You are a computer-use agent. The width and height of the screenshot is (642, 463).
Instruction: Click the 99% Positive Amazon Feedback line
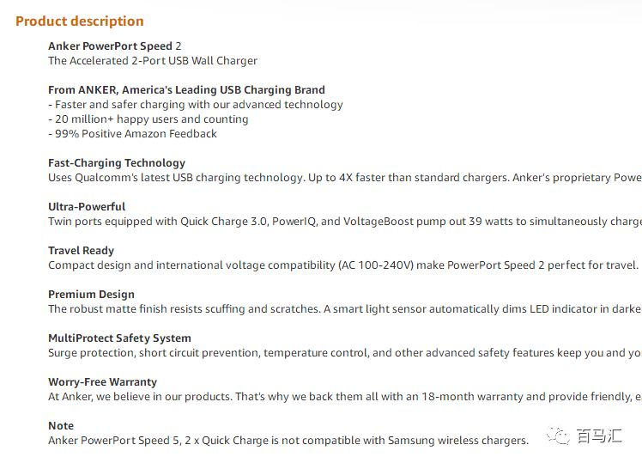pos(133,134)
